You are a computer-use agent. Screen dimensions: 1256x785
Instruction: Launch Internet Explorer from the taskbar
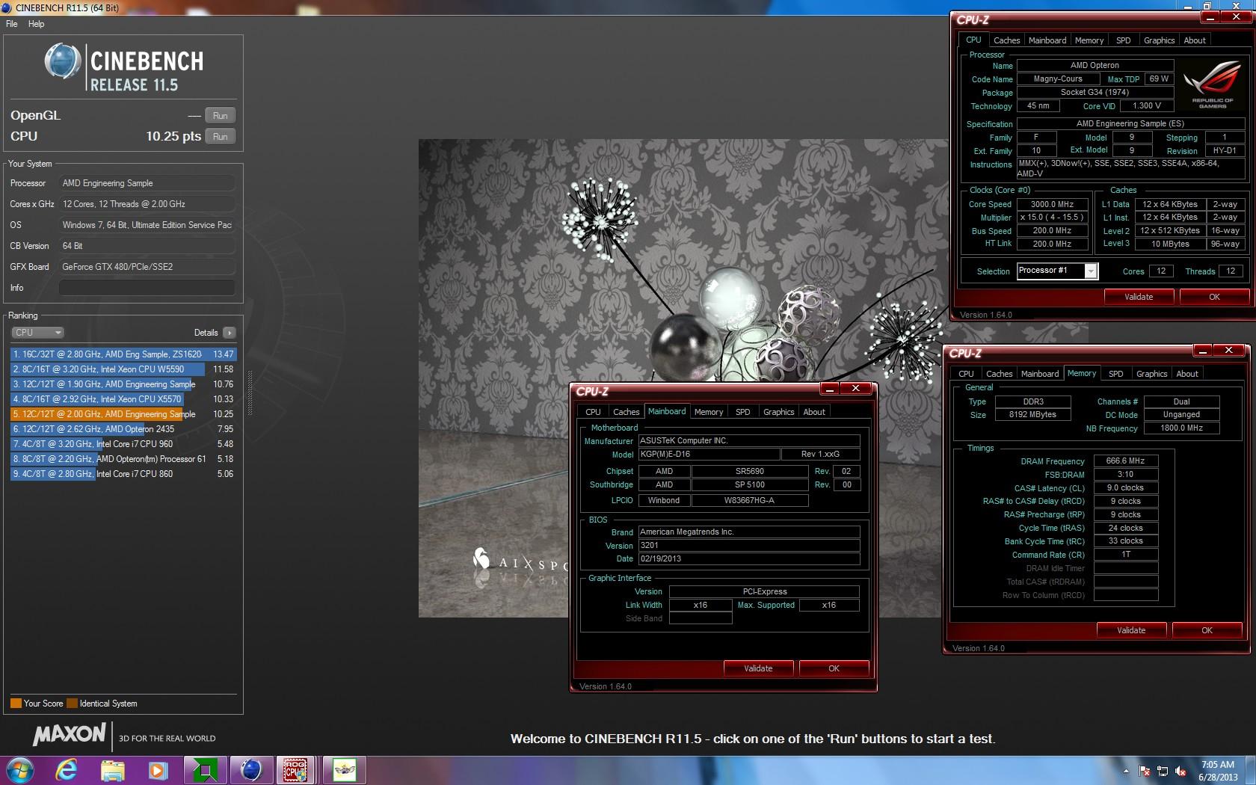[x=67, y=770]
